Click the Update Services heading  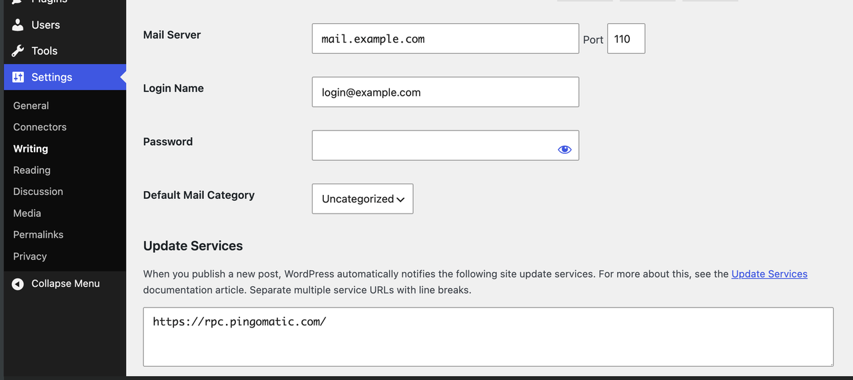[x=193, y=246]
